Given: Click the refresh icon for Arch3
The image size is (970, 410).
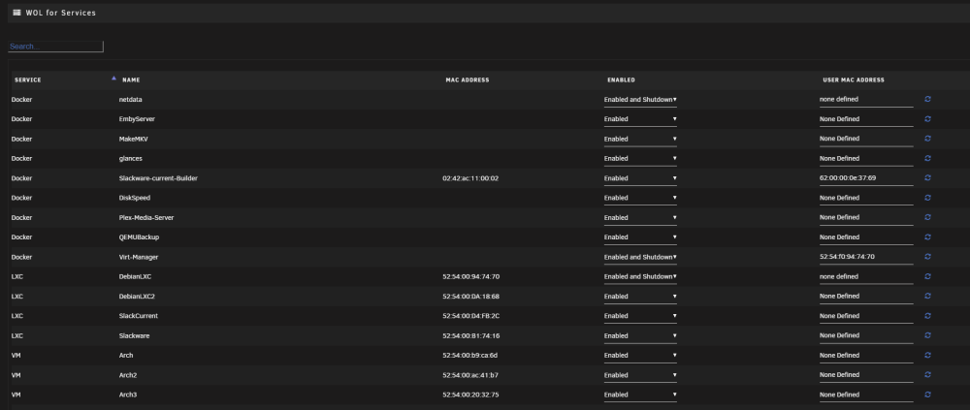Looking at the screenshot, I should click(x=927, y=394).
